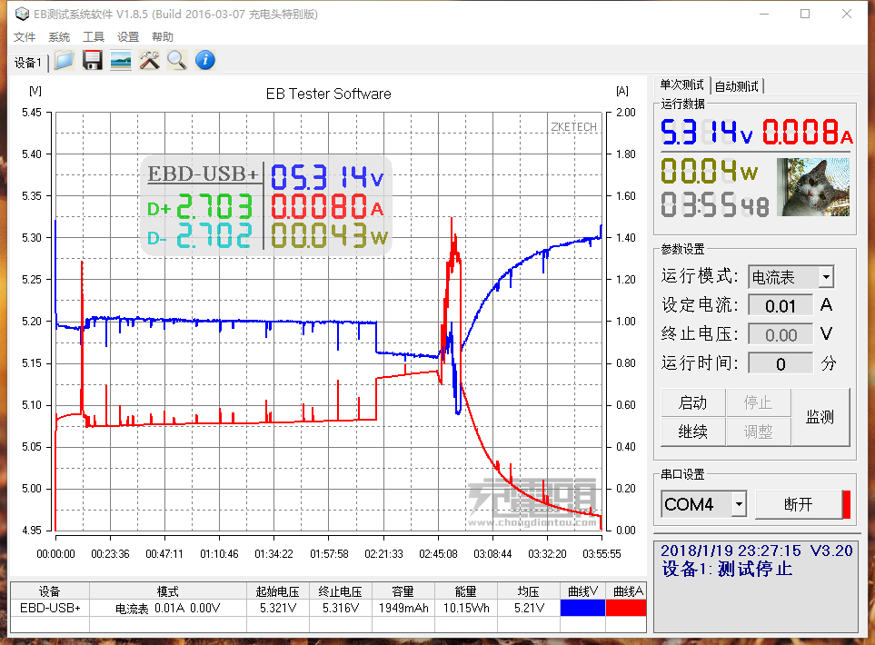Screen dimensions: 875x645
Task: Open the 帮助 menu
Action: 163,37
